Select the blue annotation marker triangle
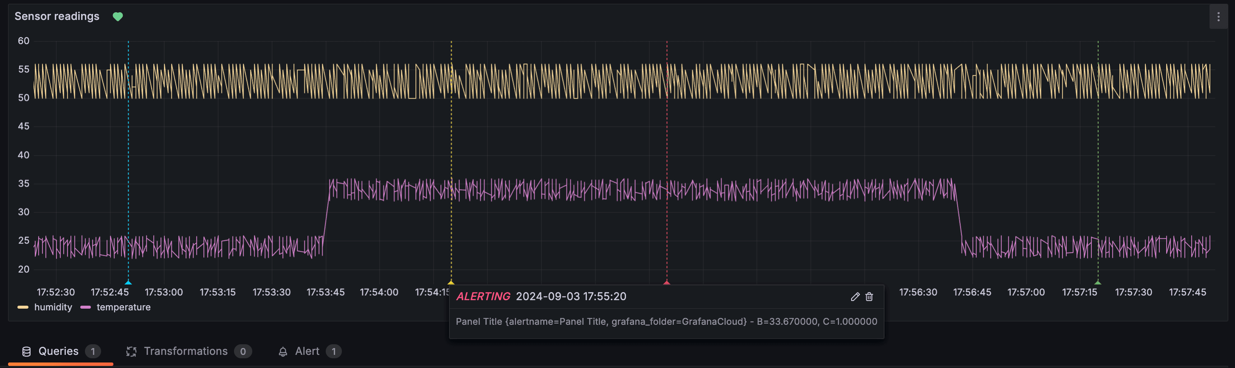 point(128,282)
